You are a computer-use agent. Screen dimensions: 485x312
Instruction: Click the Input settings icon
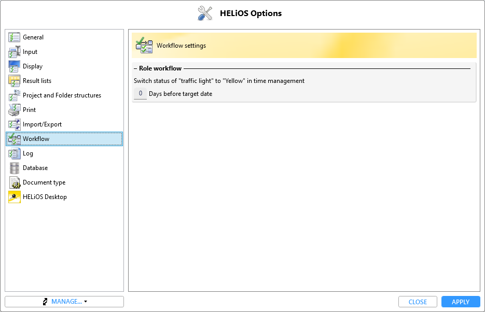pyautogui.click(x=14, y=52)
